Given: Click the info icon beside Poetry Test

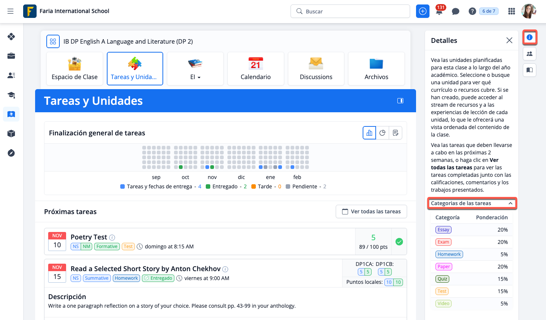Looking at the screenshot, I should (x=112, y=238).
